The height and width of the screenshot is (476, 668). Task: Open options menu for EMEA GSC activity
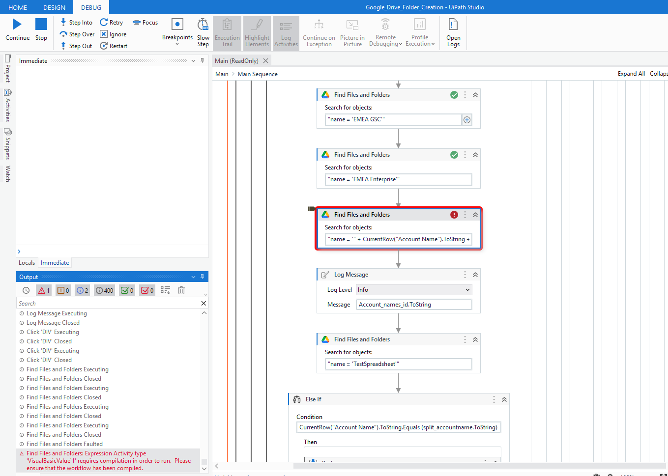[465, 95]
